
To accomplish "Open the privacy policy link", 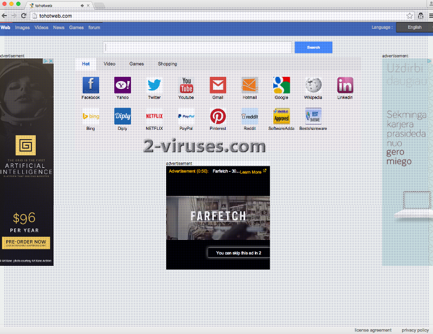I will tap(415, 330).
